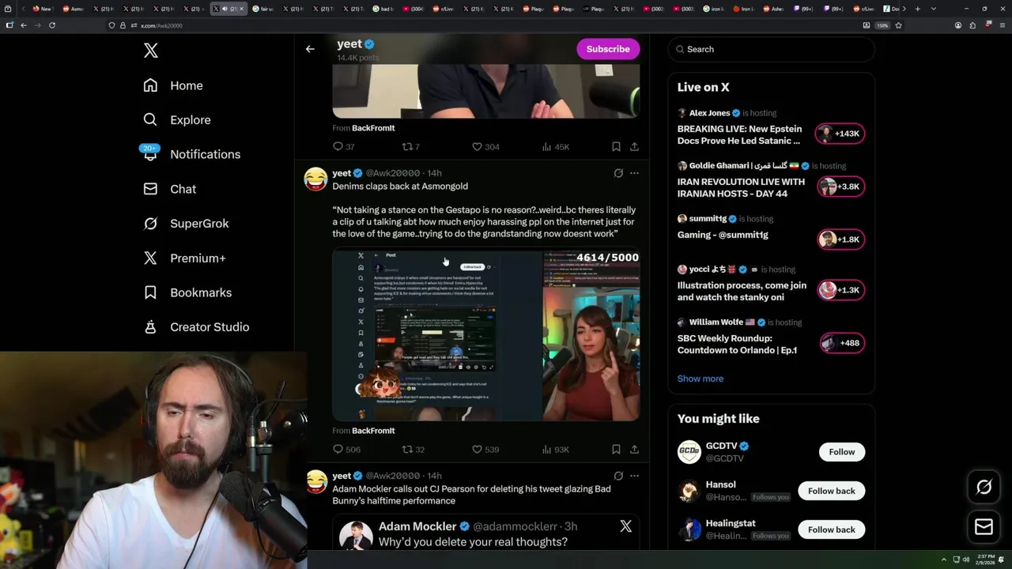This screenshot has height=569, width=1012.
Task: Open SuperGrok in the sidebar
Action: (x=187, y=224)
